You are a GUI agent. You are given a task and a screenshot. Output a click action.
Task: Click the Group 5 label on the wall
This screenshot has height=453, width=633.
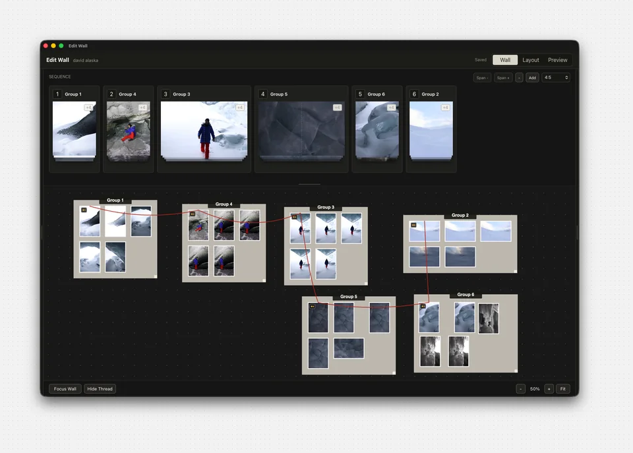tap(348, 296)
